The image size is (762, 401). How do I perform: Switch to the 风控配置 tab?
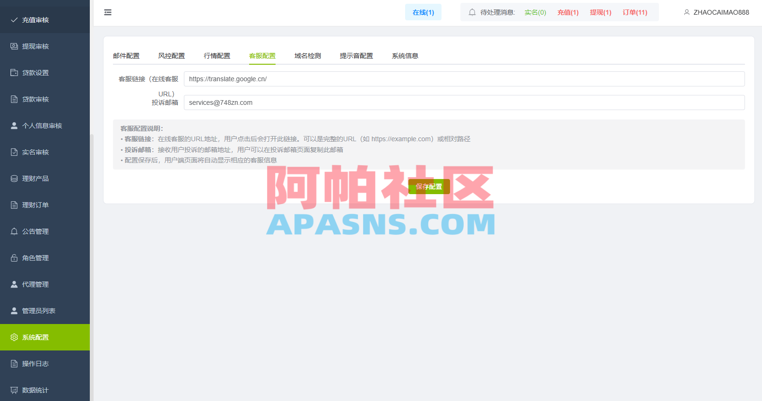point(172,56)
